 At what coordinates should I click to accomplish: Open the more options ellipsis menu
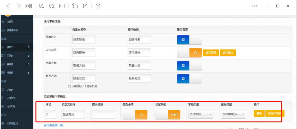point(255,6)
